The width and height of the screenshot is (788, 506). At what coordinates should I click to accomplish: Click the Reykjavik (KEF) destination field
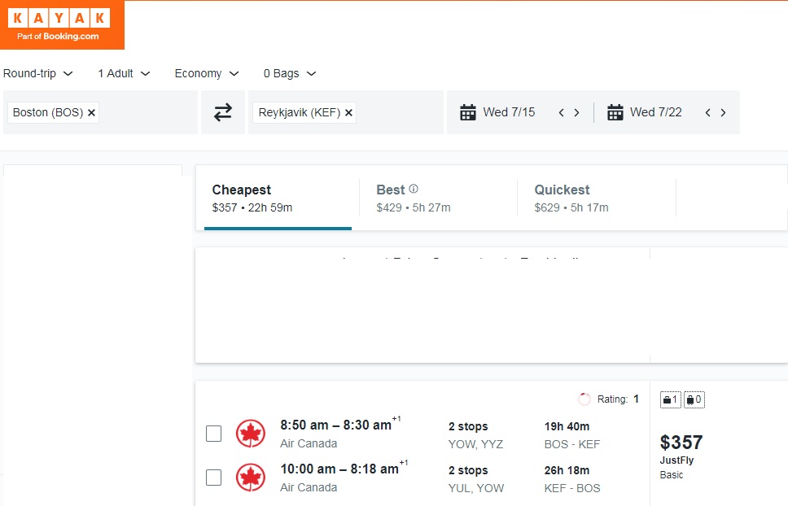pyautogui.click(x=346, y=112)
